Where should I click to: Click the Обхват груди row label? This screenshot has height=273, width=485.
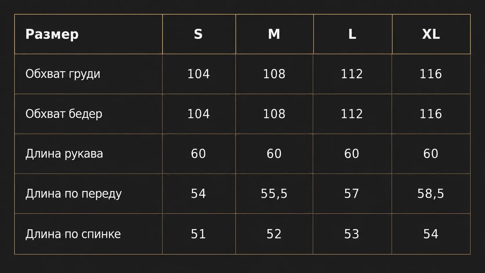click(x=63, y=74)
